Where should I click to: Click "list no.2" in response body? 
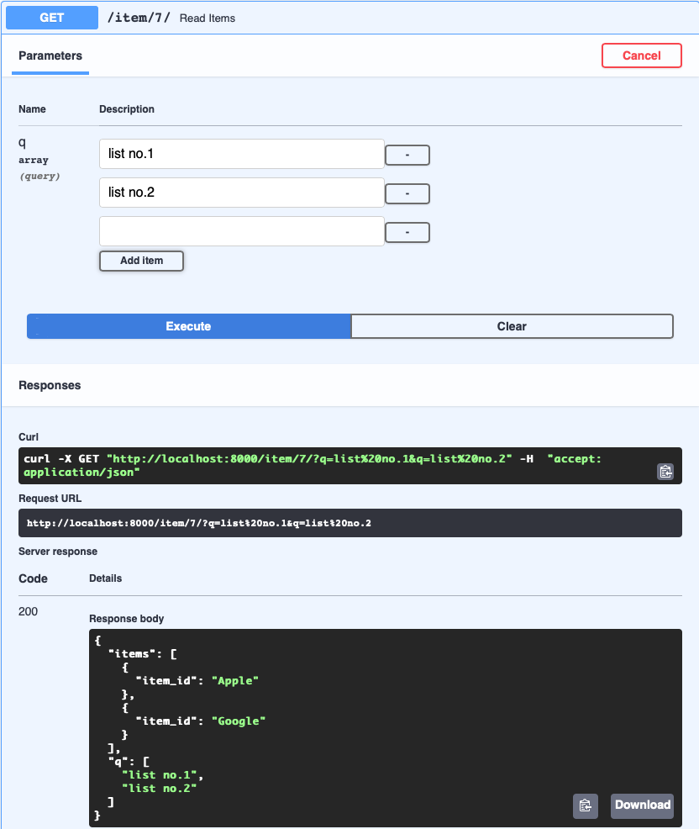pyautogui.click(x=160, y=789)
